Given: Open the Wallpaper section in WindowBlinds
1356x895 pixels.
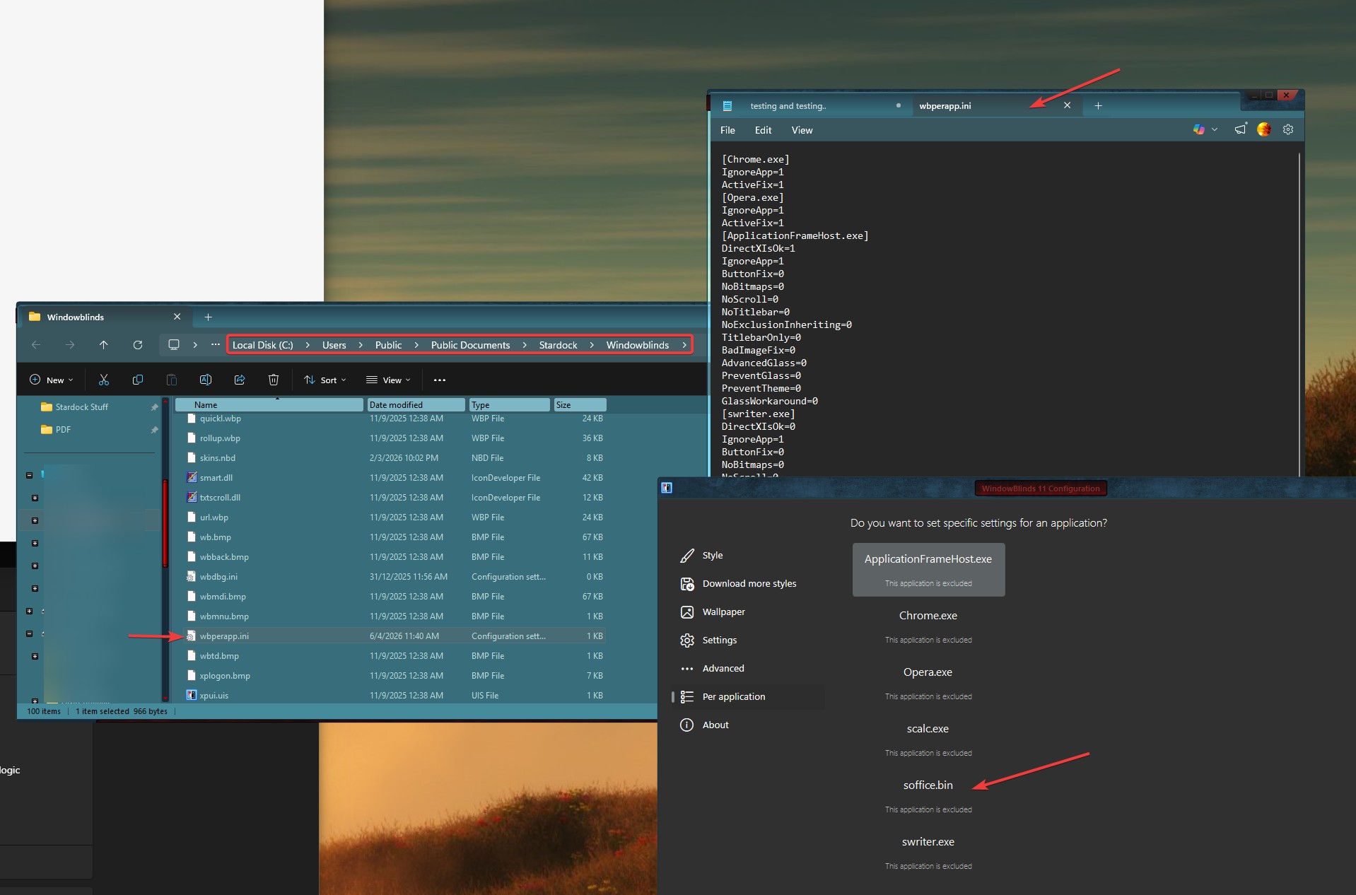Looking at the screenshot, I should [723, 612].
